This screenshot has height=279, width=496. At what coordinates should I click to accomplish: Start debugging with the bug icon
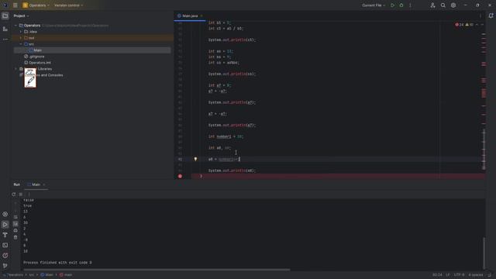401,5
